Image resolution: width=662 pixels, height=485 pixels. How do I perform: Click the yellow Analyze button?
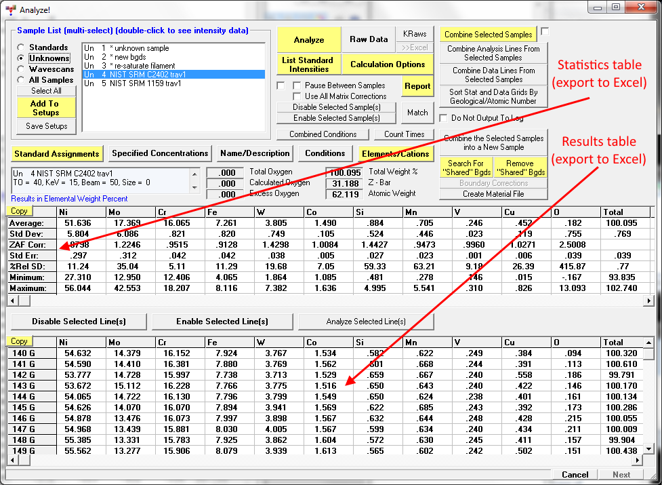point(308,40)
